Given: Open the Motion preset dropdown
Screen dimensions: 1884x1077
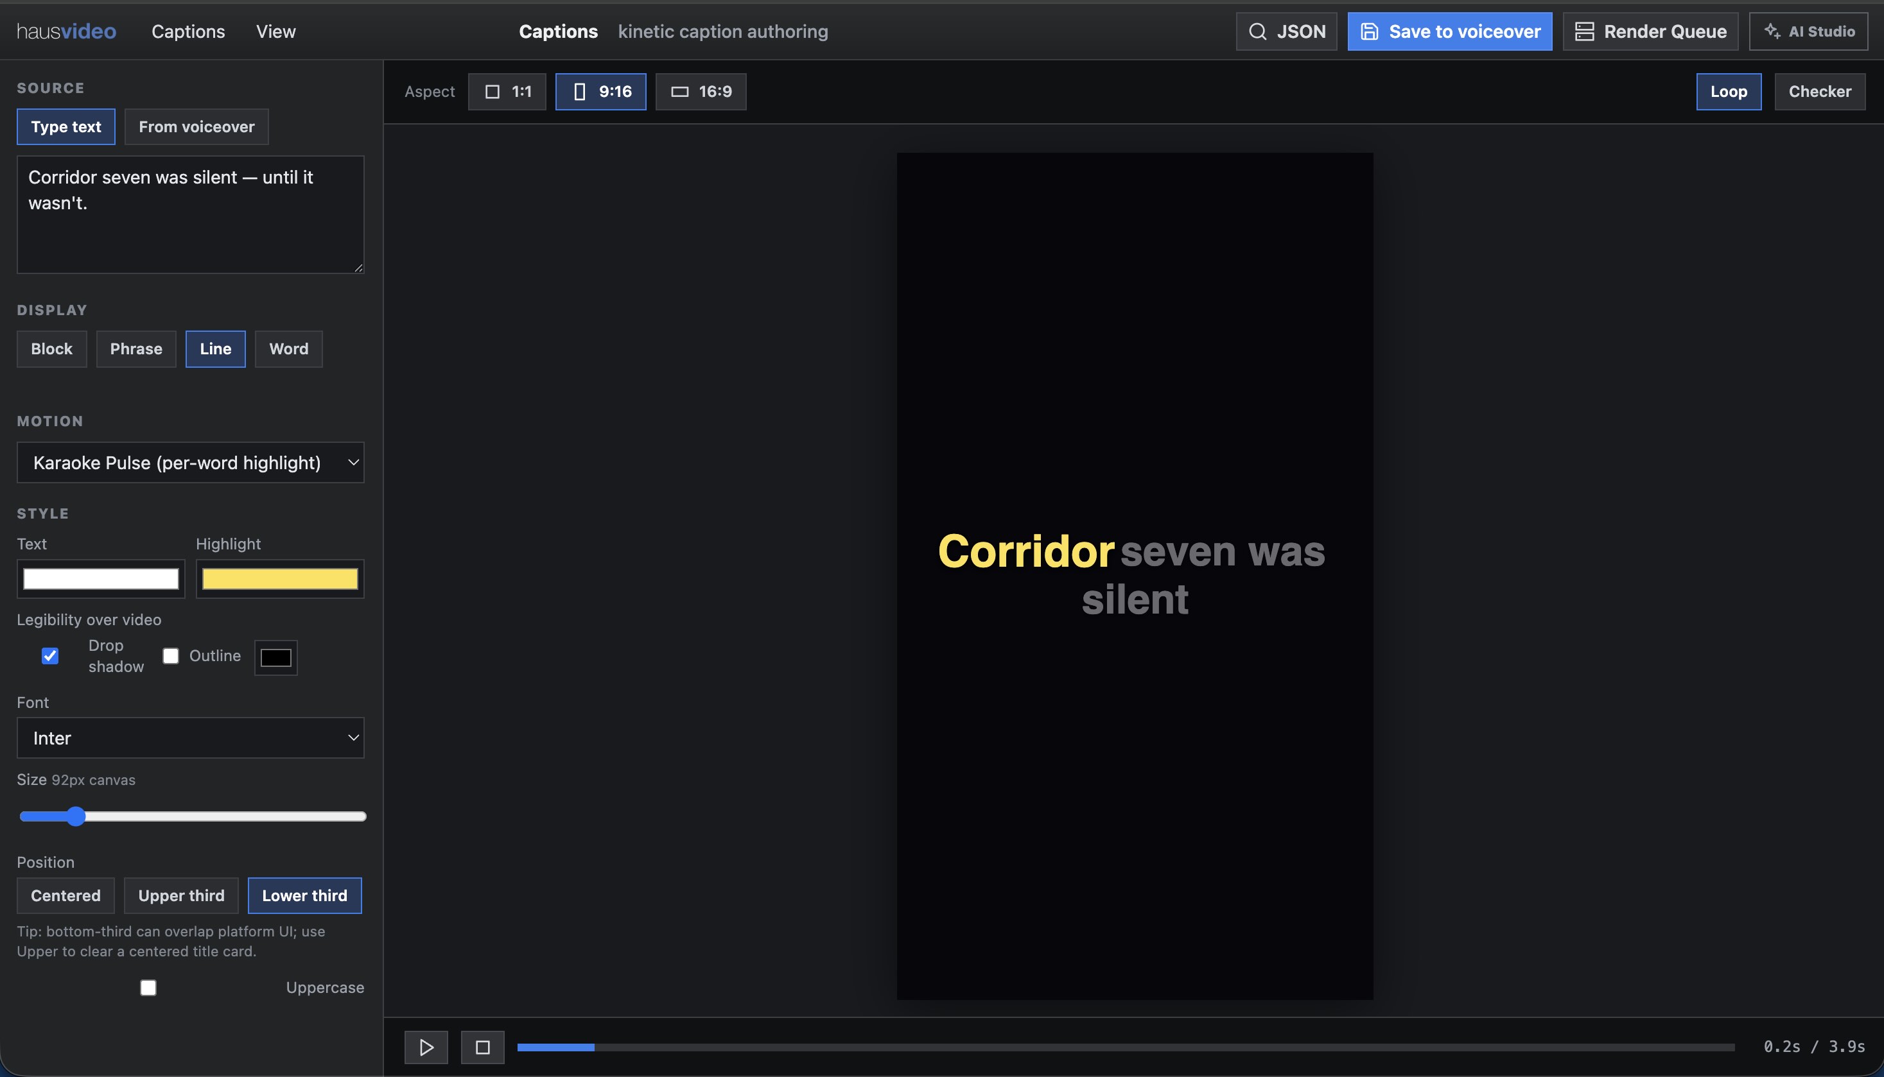Looking at the screenshot, I should [190, 462].
